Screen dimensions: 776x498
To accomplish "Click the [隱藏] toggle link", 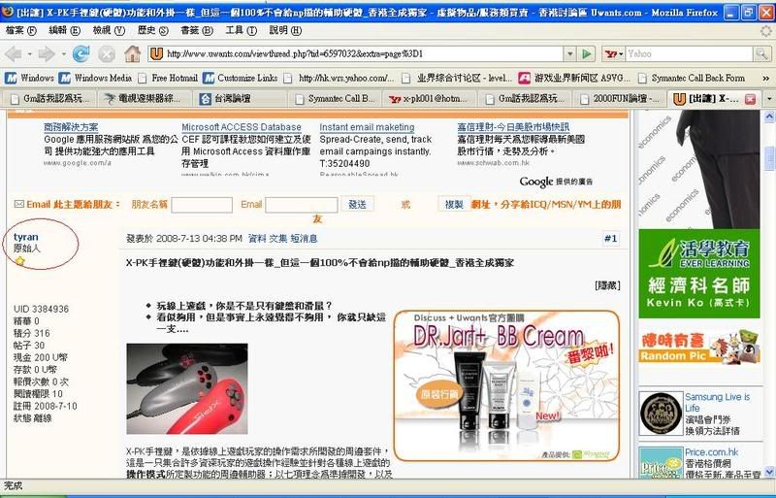I will [x=607, y=285].
